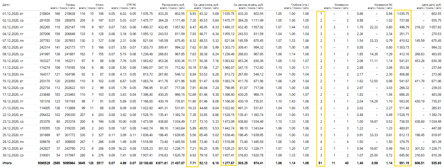Select the 04.12.2020, пт date row
This screenshot has height=168, width=444.
click(x=13, y=34)
